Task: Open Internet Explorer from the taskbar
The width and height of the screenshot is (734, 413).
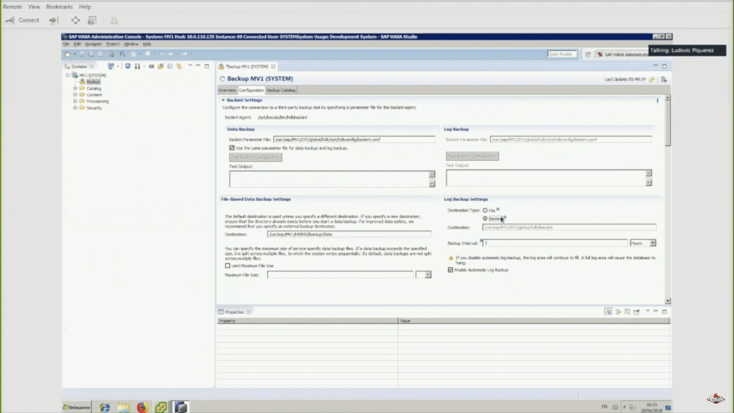Action: (104, 407)
